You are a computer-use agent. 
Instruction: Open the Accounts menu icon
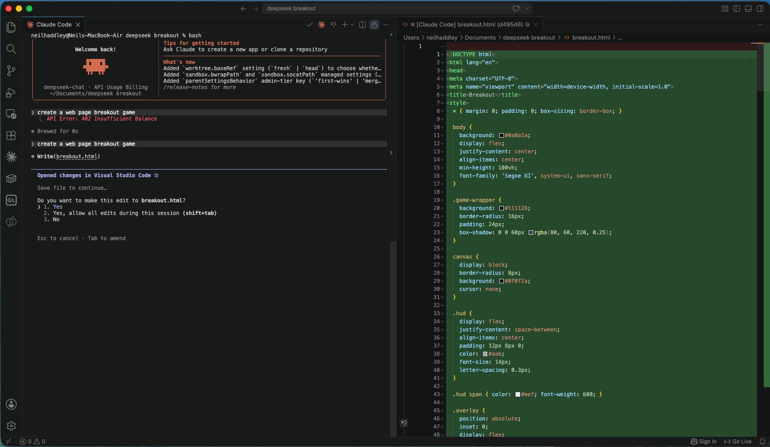click(11, 404)
